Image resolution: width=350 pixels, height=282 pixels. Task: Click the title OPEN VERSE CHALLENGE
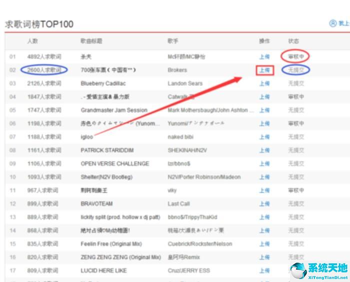[x=114, y=164]
